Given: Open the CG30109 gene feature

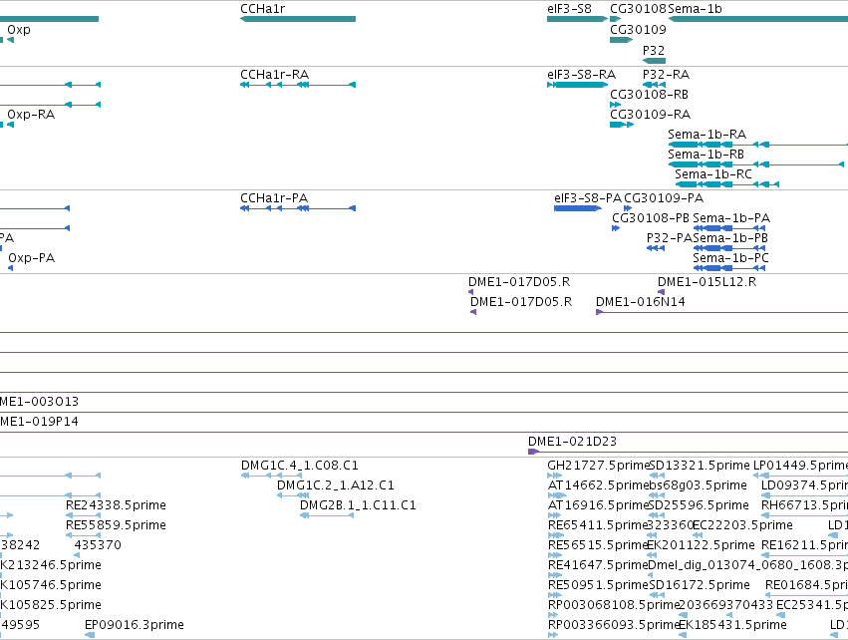Looking at the screenshot, I should [621, 40].
